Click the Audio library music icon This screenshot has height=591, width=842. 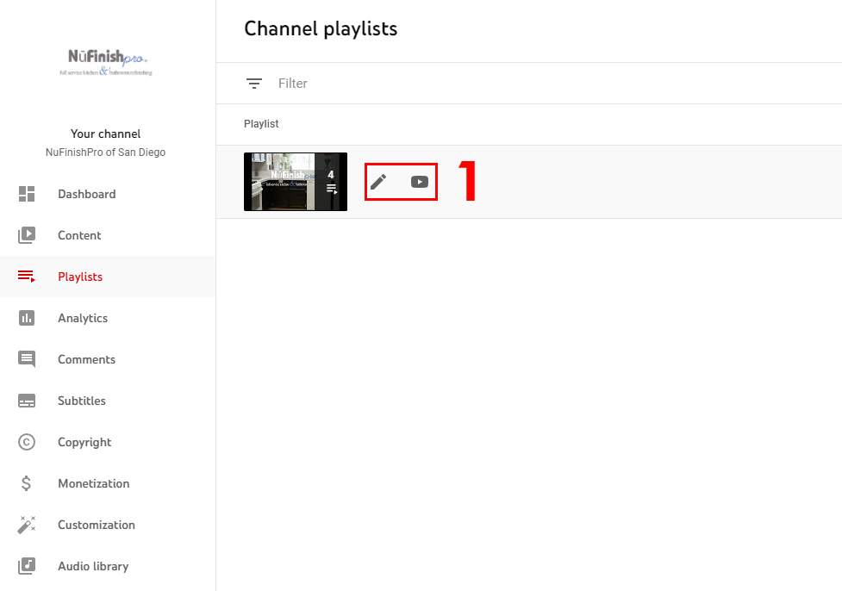tap(27, 566)
